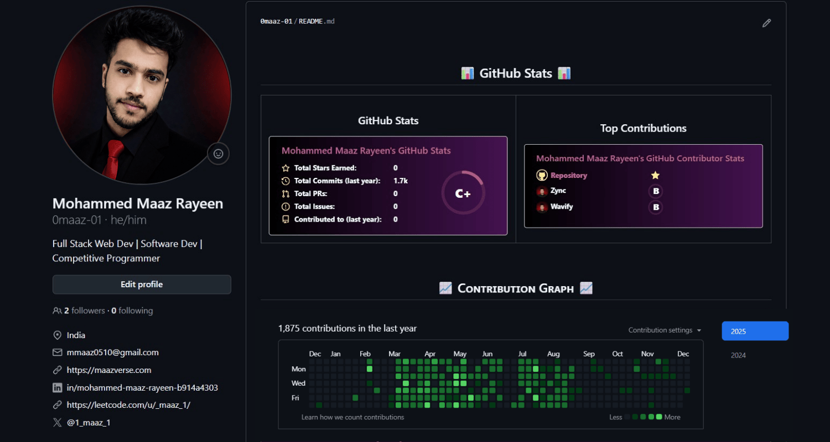
Task: Click the smiley set-status icon on avatar
Action: click(218, 154)
